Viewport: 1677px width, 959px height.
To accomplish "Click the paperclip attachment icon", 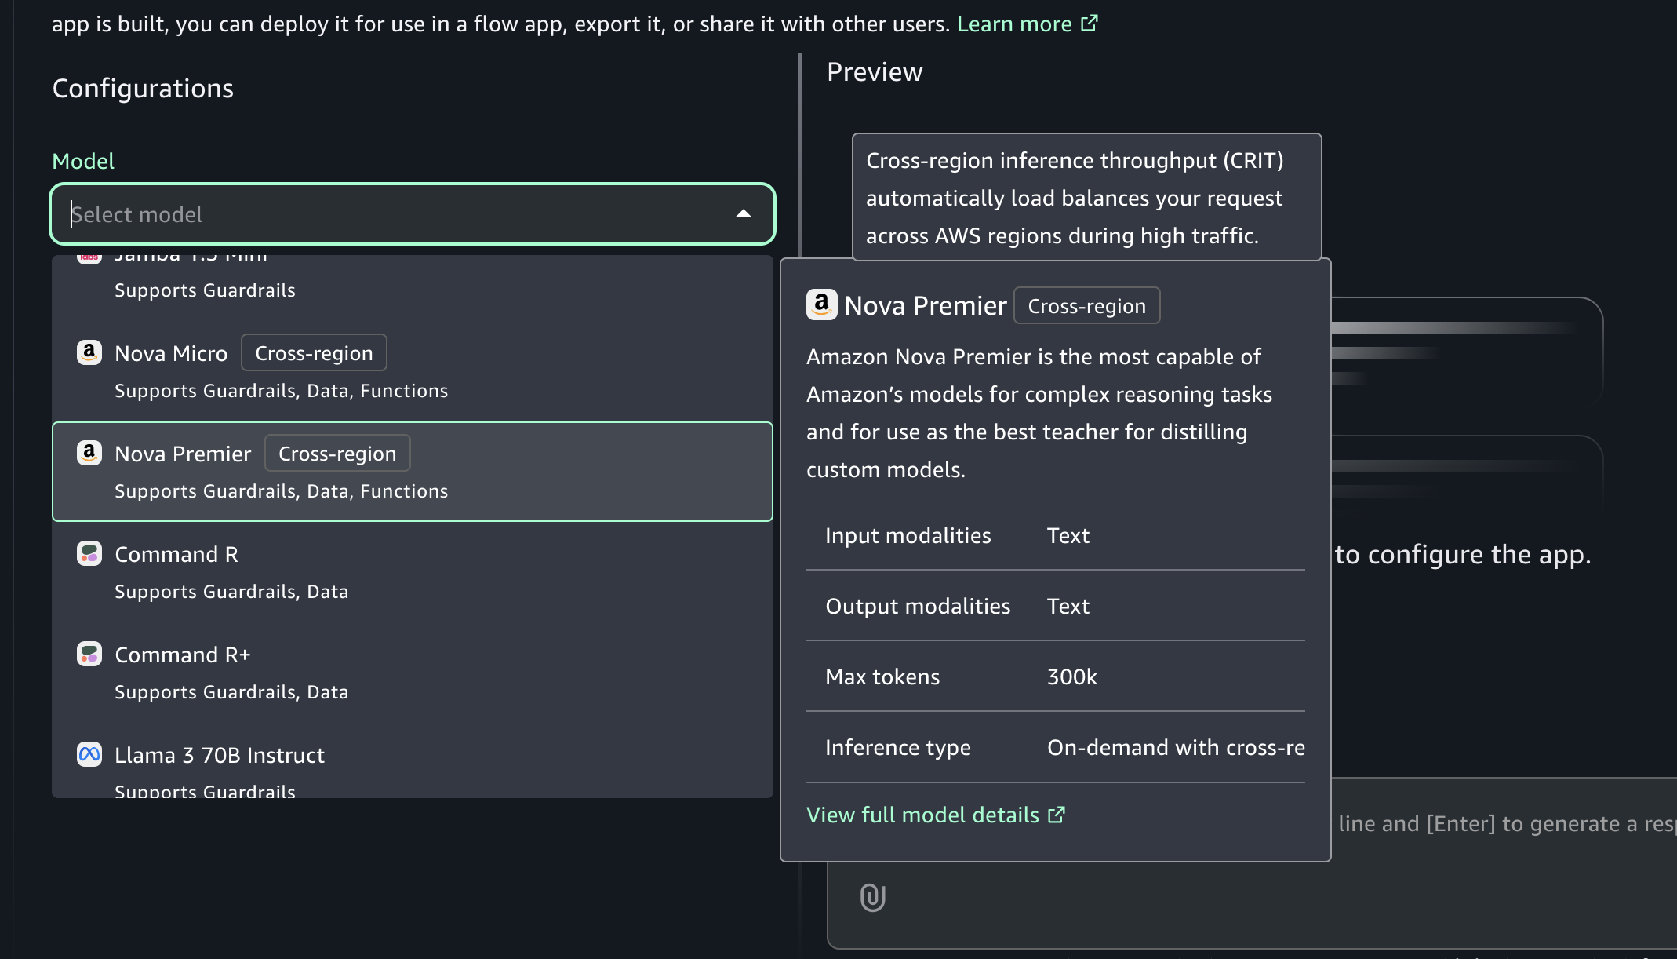I will (872, 897).
